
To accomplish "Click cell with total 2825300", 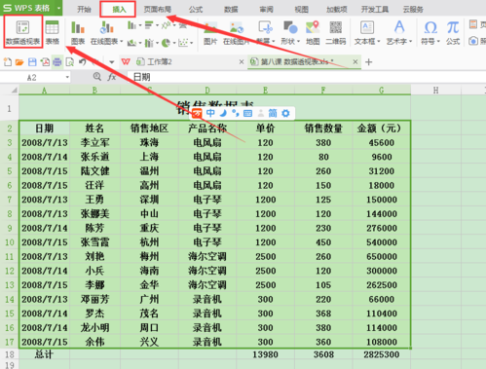I will [x=382, y=354].
